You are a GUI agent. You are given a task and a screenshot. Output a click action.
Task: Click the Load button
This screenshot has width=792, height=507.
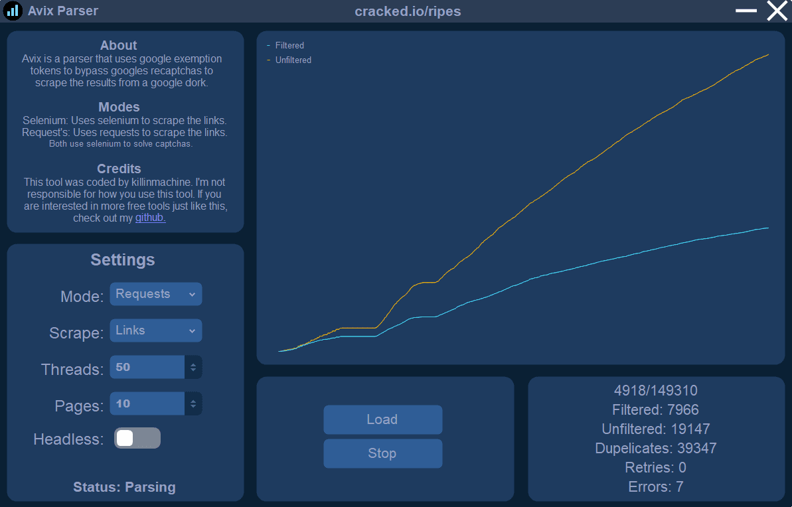(x=383, y=419)
